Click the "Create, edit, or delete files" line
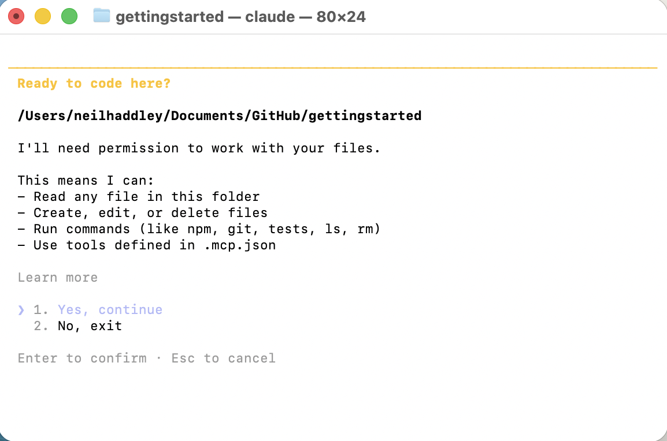Screen dimensions: 667x441 point(150,213)
